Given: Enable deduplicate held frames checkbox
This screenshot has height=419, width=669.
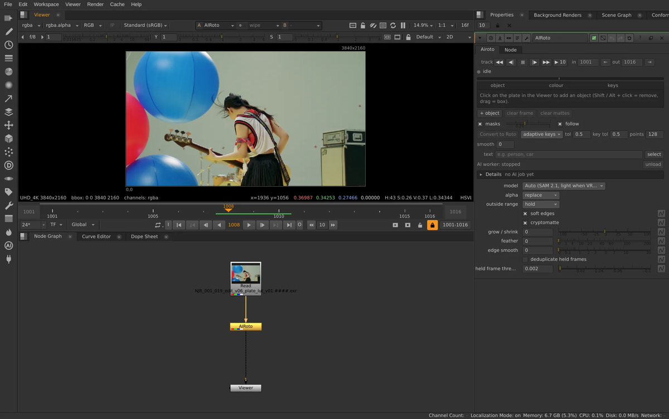Looking at the screenshot, I should 525,259.
